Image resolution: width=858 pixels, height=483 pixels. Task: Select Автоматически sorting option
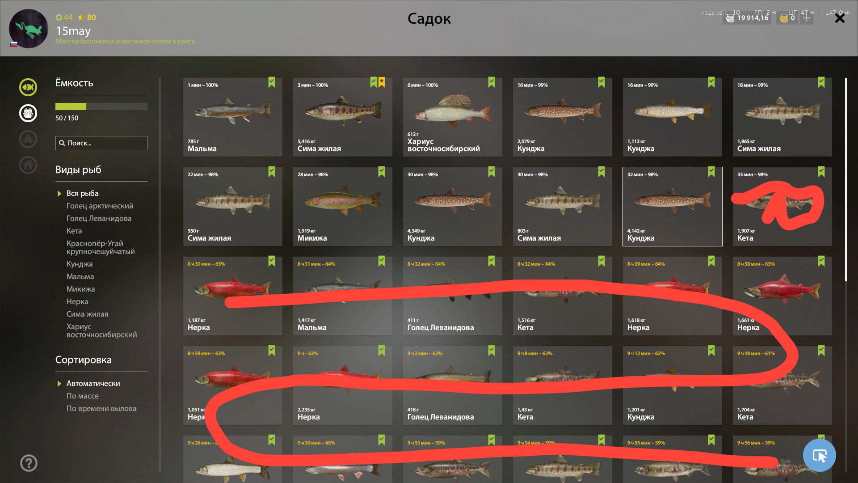tap(93, 383)
